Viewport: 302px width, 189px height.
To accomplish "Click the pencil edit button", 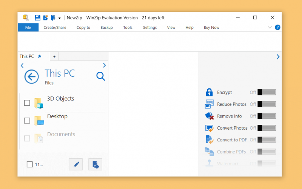I will coord(76,164).
